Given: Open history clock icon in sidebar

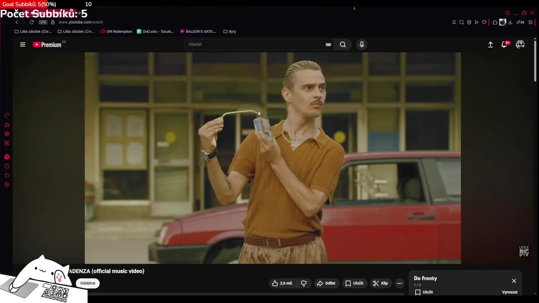Looking at the screenshot, I should (x=7, y=166).
